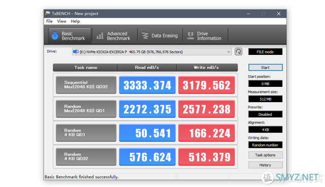Open the File menu
The height and width of the screenshot is (187, 325).
pos(49,21)
